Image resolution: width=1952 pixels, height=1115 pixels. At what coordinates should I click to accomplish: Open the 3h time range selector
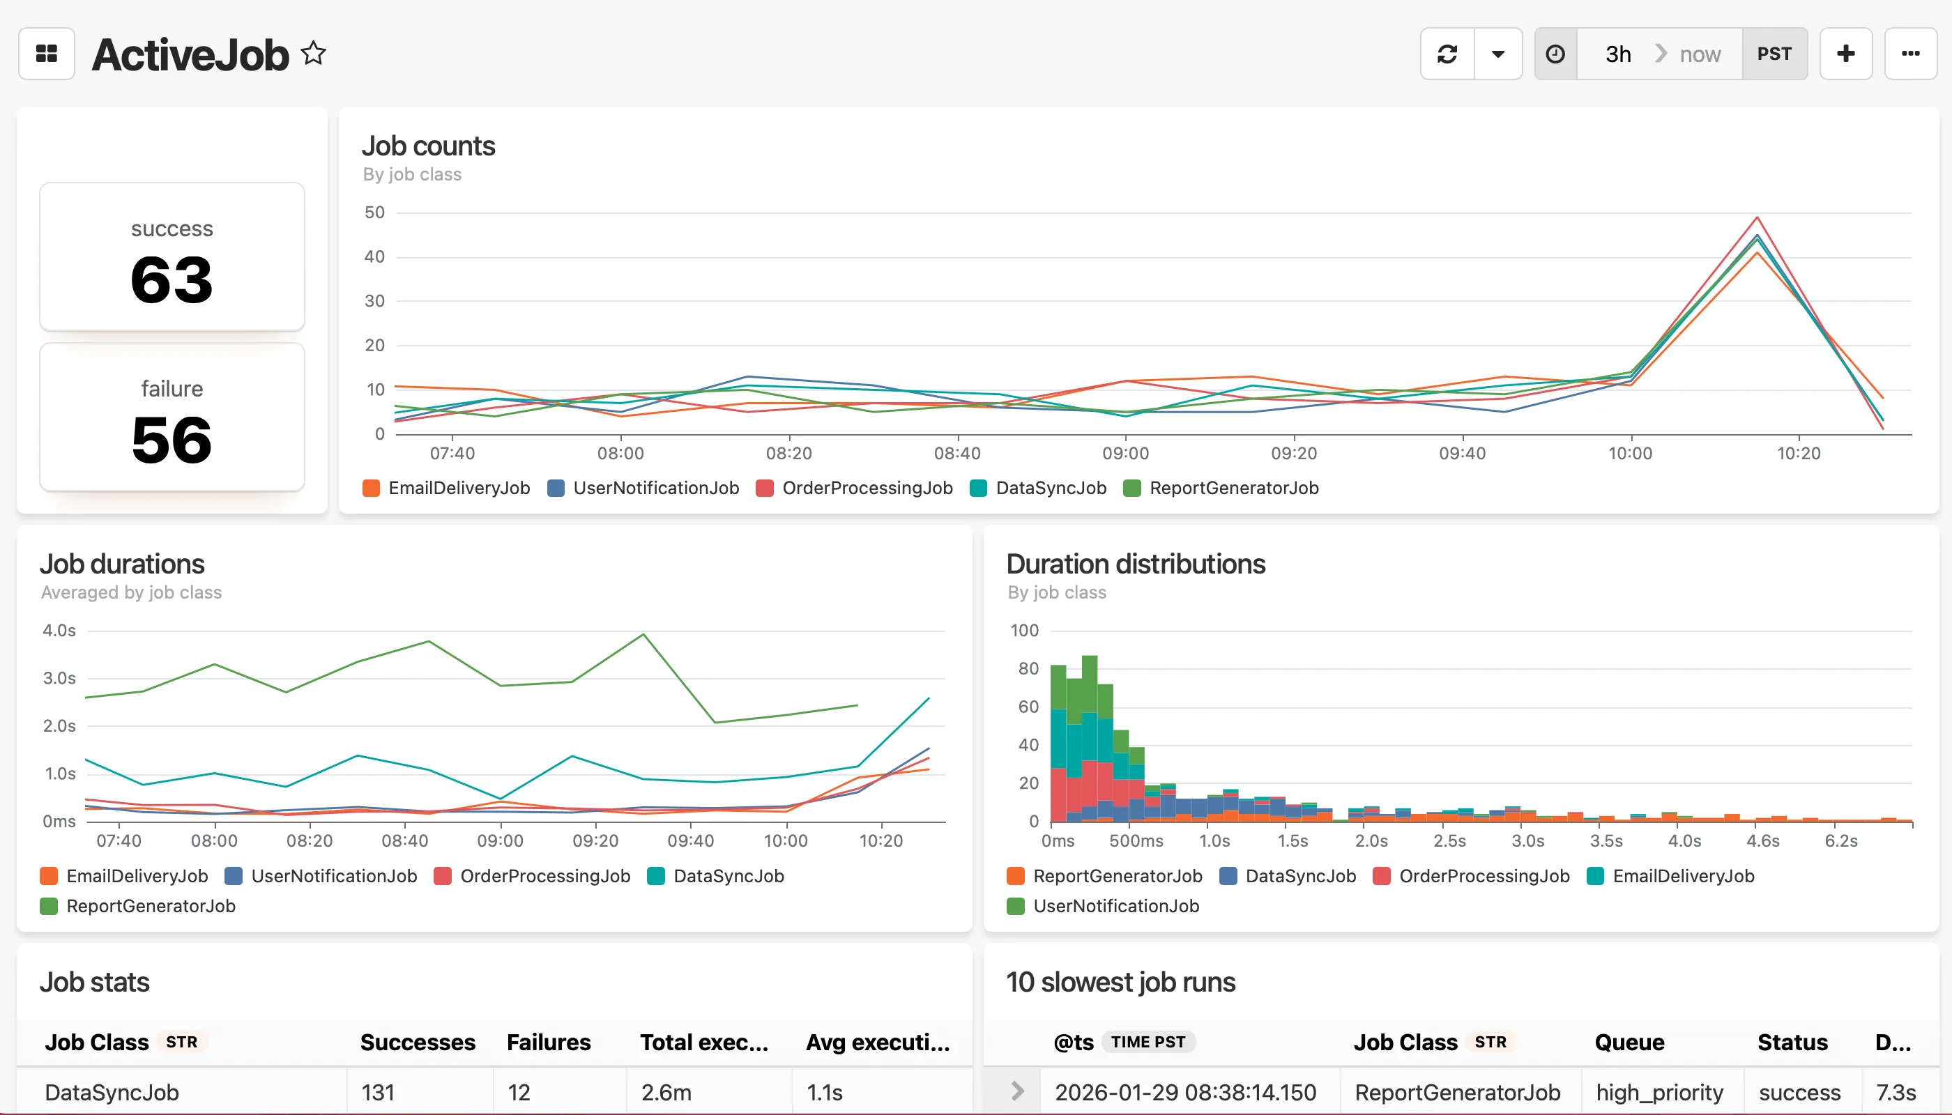click(1617, 54)
